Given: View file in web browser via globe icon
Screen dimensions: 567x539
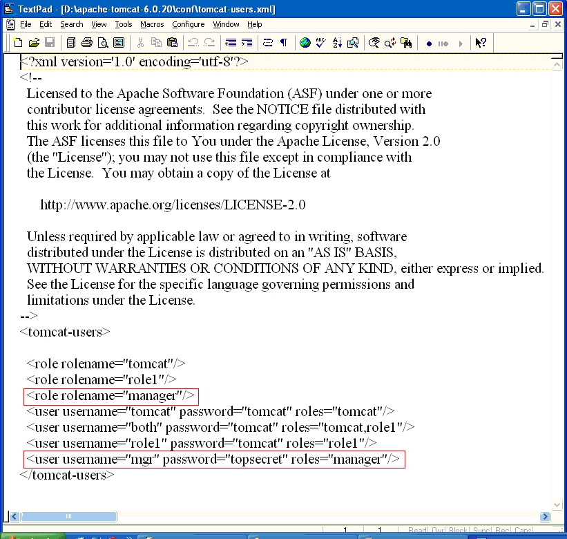Looking at the screenshot, I should point(306,42).
